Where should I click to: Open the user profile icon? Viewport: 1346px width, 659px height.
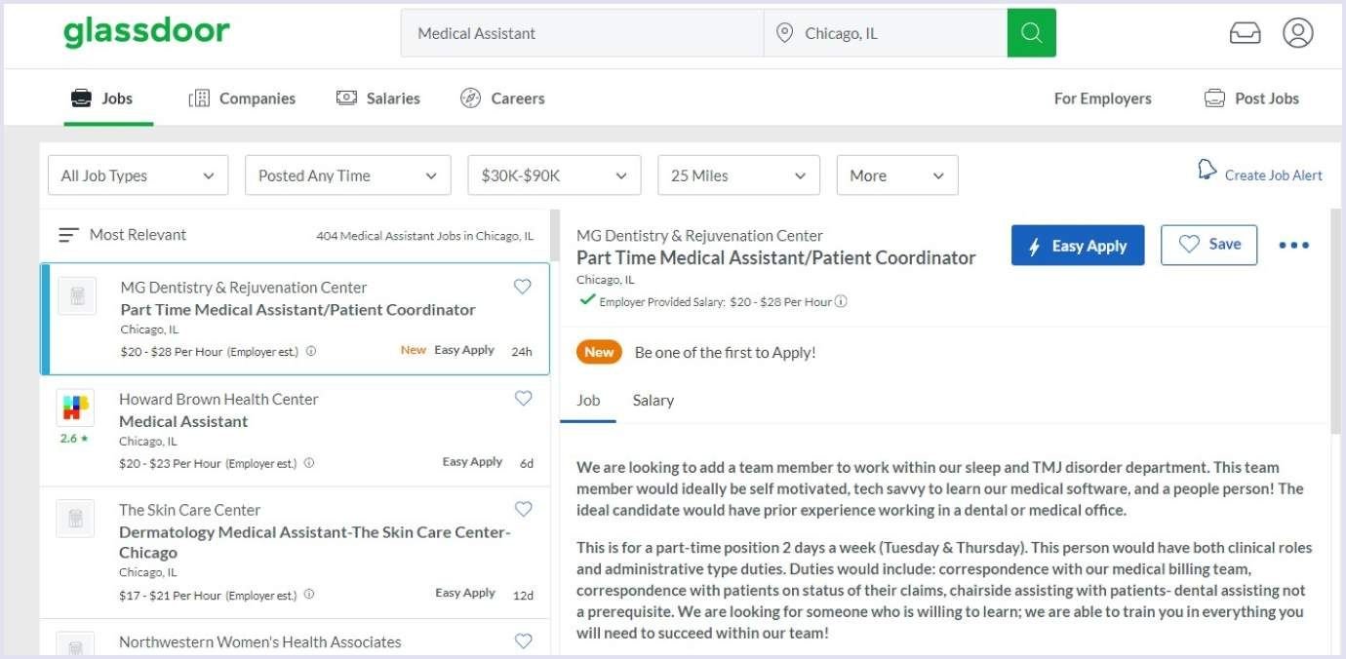1298,33
